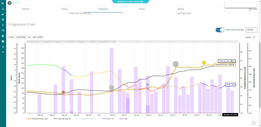Click the scroll-to-top arrow icon

pos(254,123)
